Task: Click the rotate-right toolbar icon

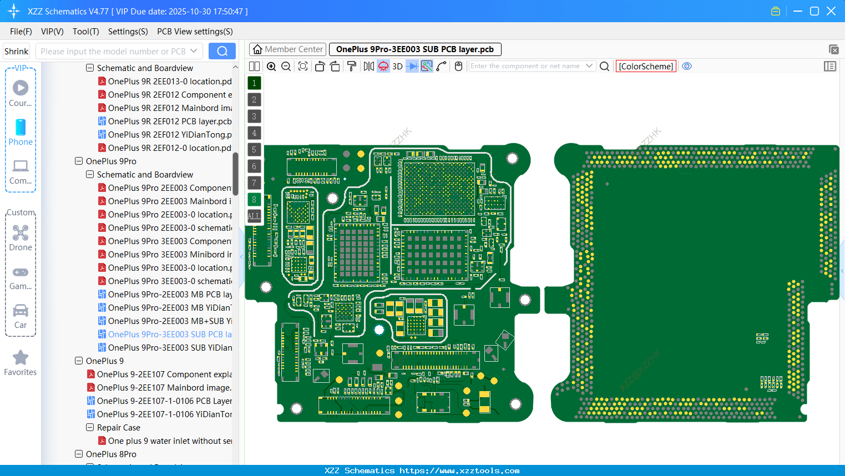Action: tap(335, 66)
